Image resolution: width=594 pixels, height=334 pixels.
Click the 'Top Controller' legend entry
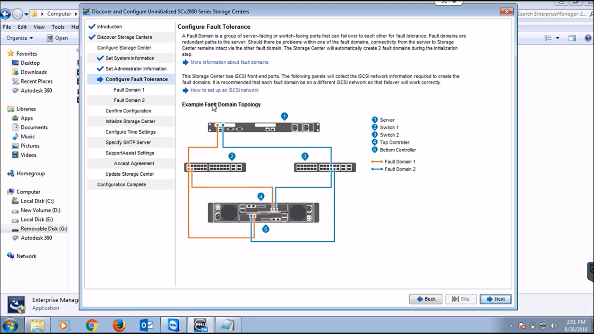click(390, 142)
